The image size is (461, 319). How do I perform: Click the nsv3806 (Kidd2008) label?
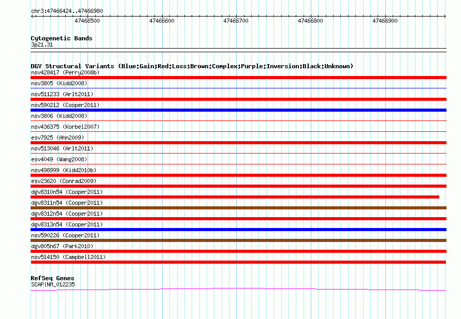coord(59,116)
